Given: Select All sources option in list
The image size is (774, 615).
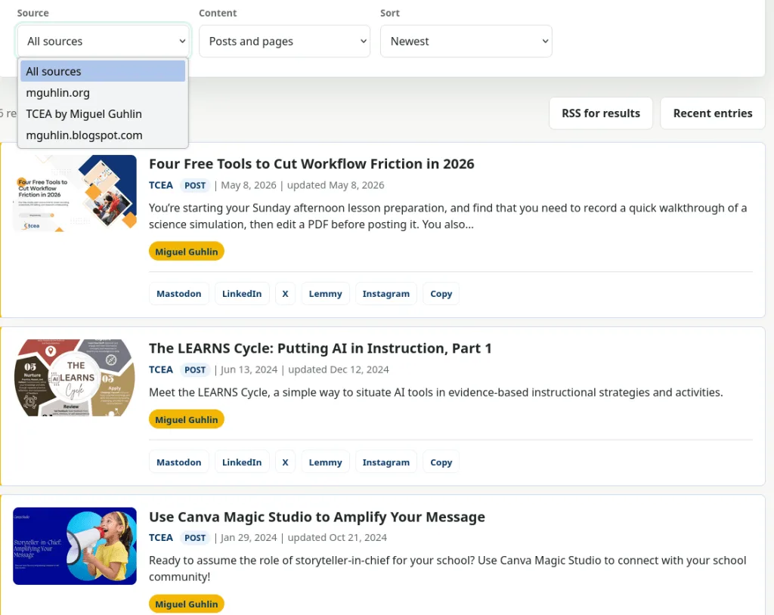Looking at the screenshot, I should coord(103,72).
